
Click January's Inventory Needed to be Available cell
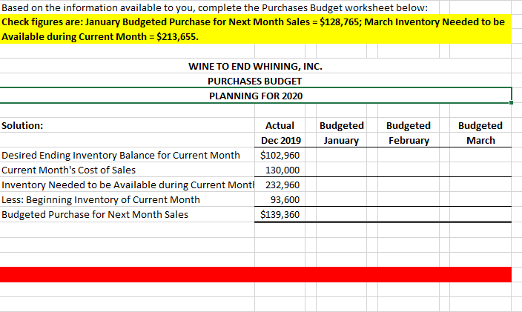[x=342, y=185]
